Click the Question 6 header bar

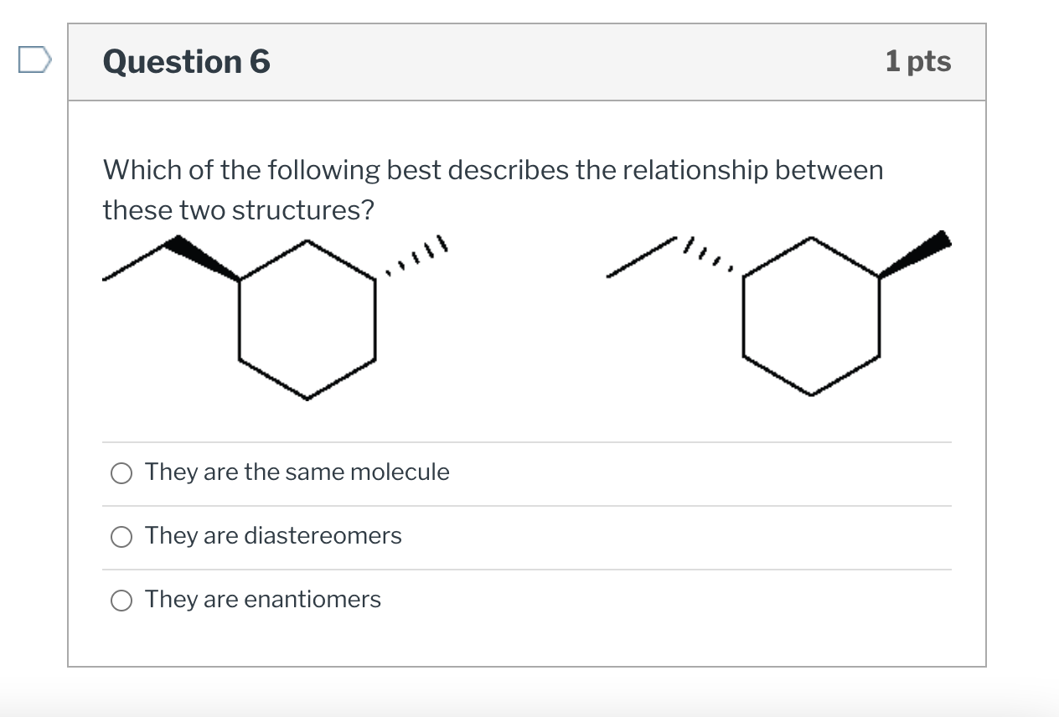[x=526, y=60]
